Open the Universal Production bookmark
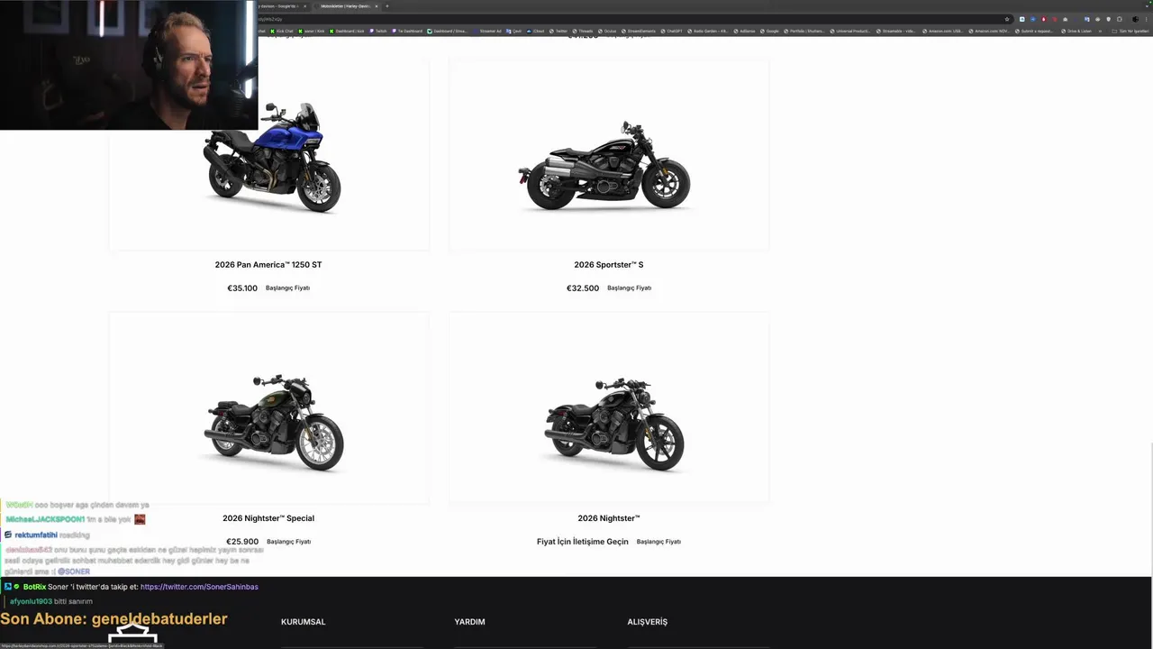 coord(851,31)
